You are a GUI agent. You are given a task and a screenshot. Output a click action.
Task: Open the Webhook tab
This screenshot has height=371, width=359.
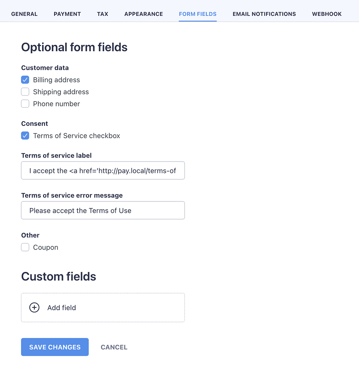coord(327,14)
